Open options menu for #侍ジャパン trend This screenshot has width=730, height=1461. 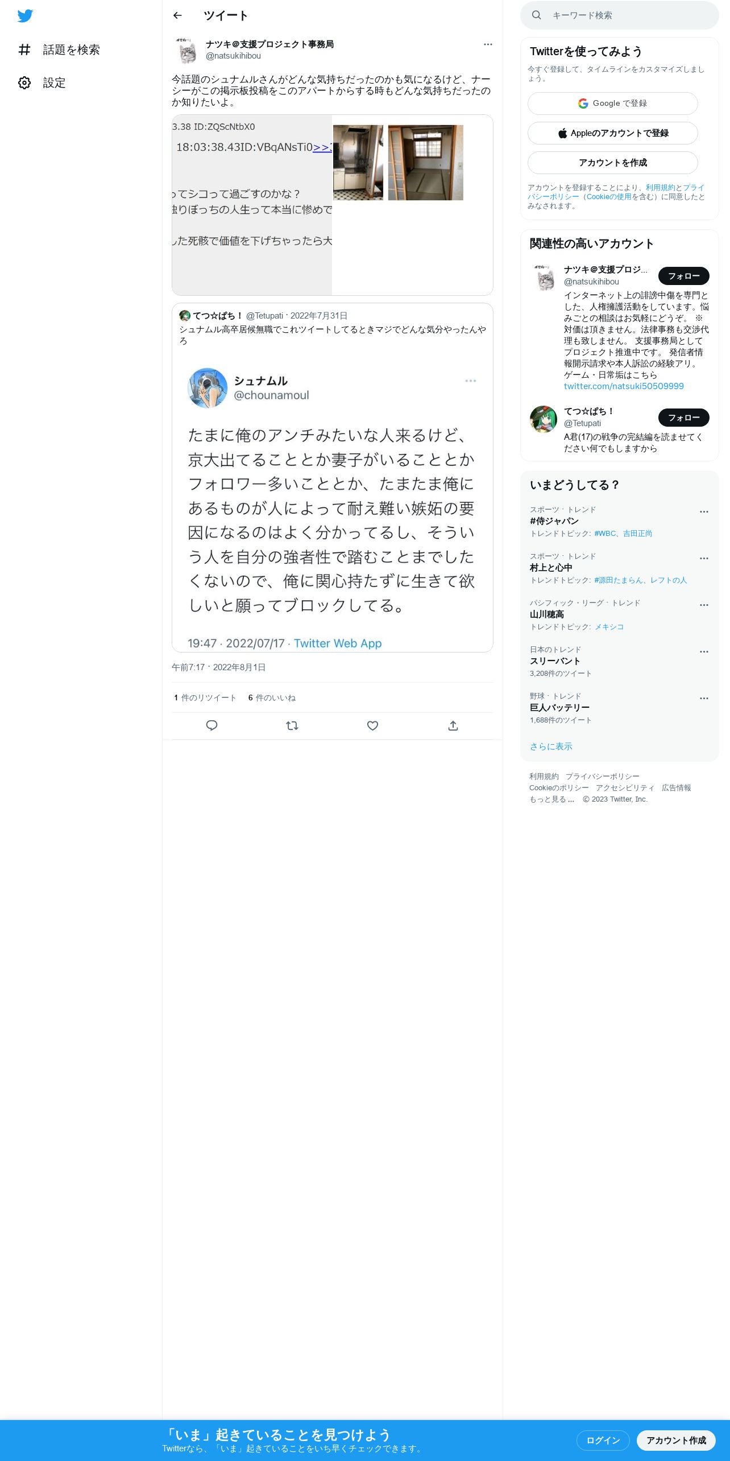point(704,511)
